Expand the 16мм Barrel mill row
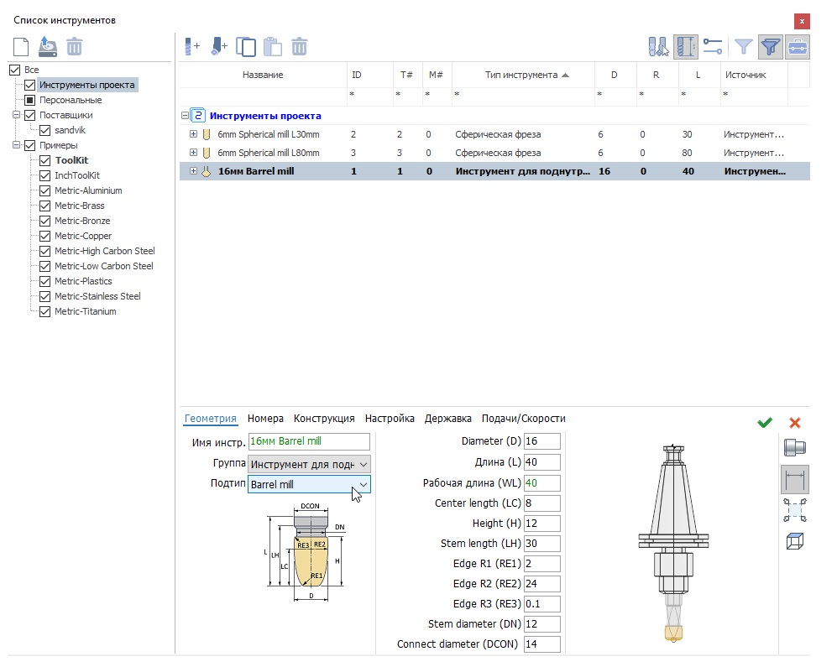Screen dimensions: 837x667 (x=193, y=171)
